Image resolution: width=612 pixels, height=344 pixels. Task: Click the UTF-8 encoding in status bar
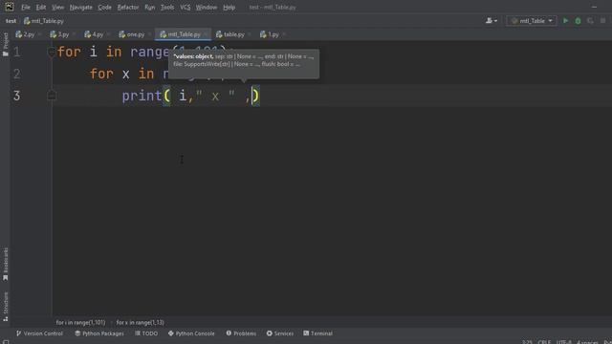pos(563,342)
